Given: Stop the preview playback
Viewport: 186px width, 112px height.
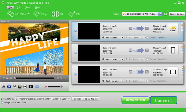Looking at the screenshot, I should tap(20, 86).
